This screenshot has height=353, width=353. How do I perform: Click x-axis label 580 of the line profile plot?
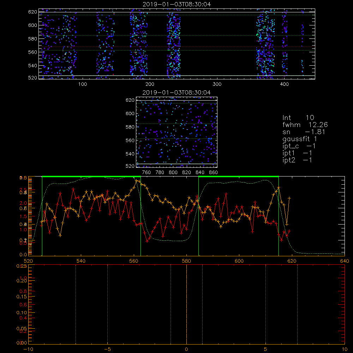(x=186, y=261)
